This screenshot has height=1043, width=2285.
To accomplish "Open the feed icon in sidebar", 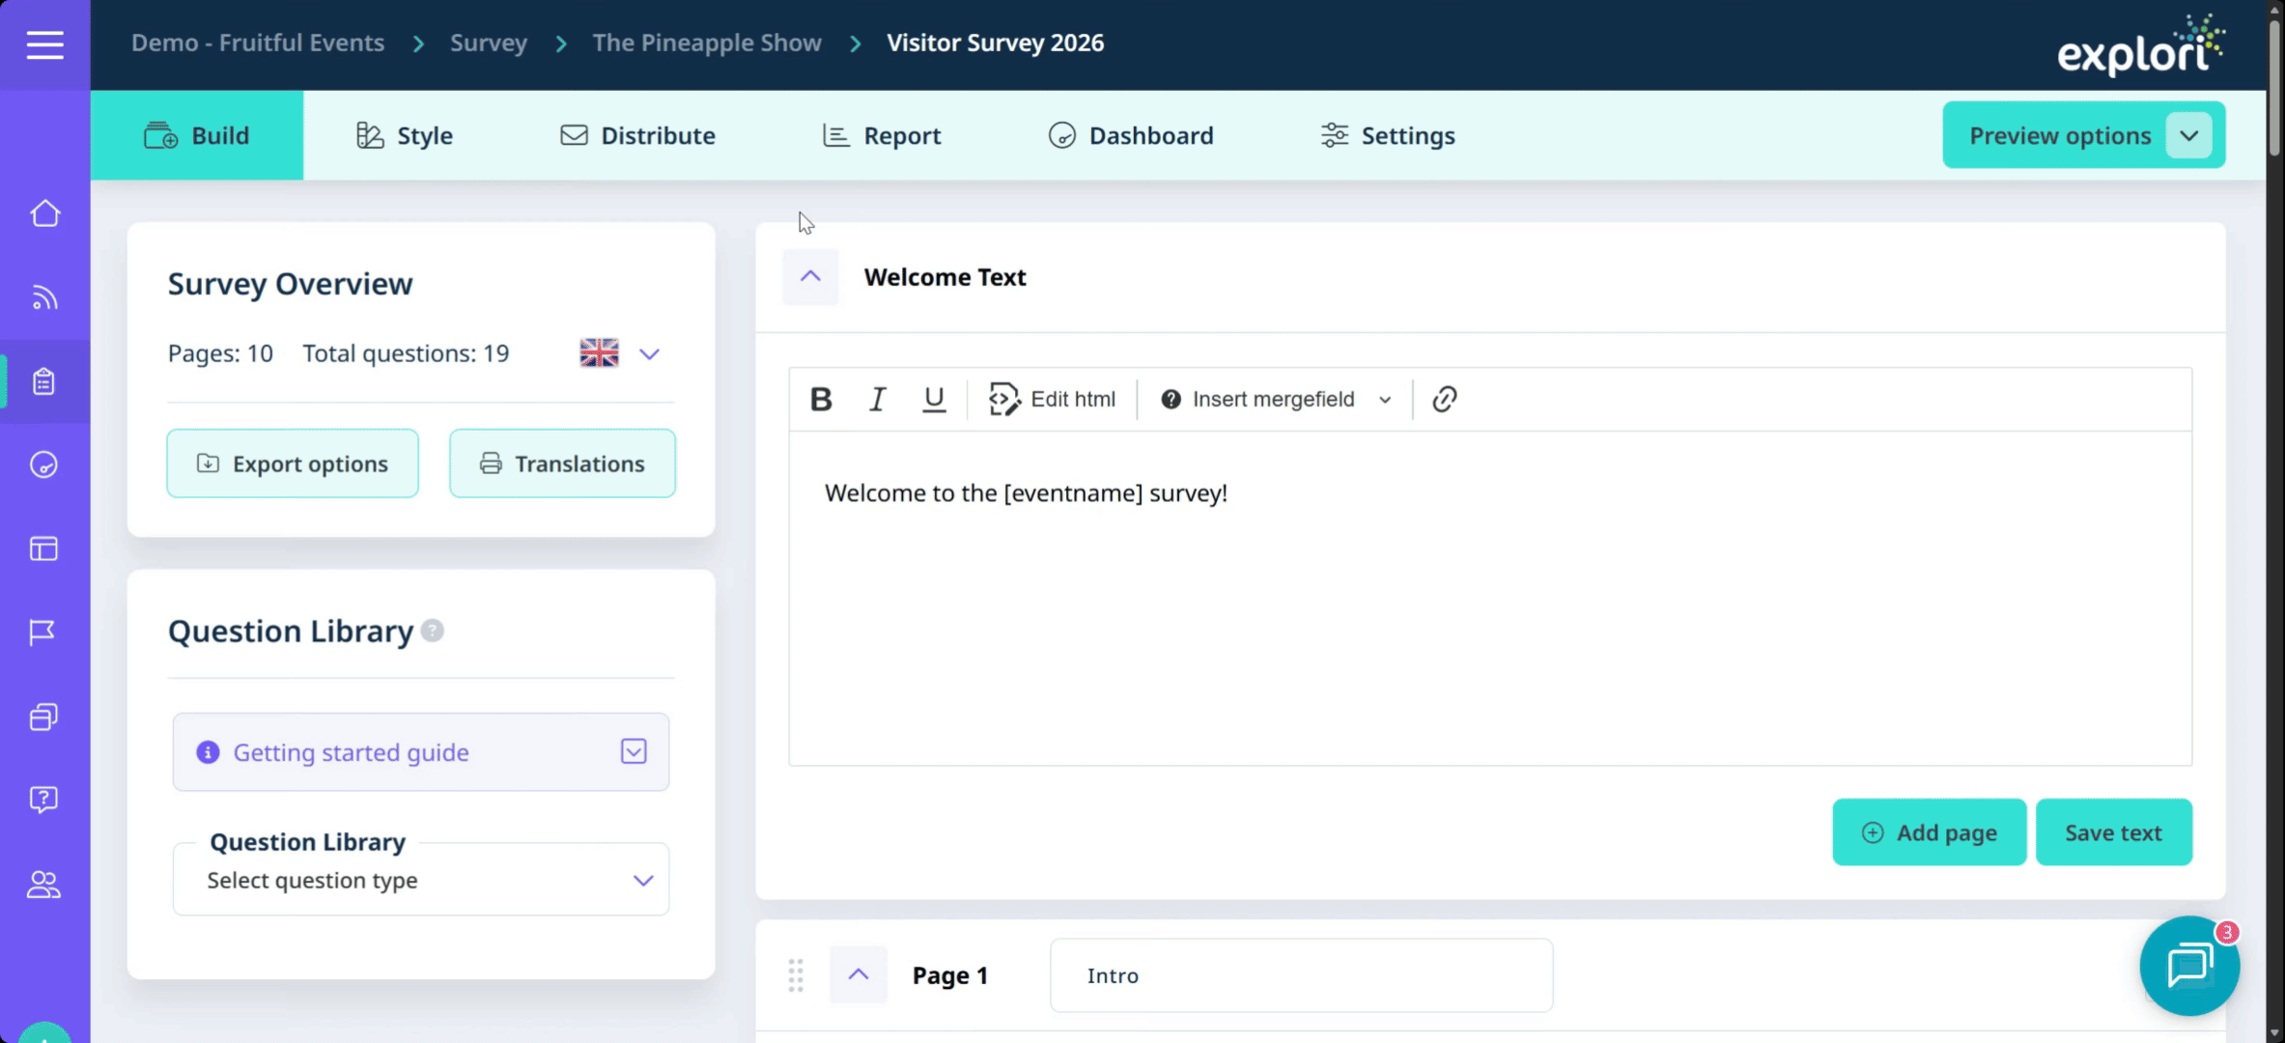I will coord(44,297).
